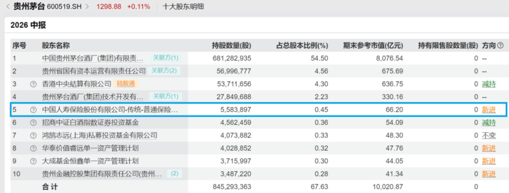
Task: Click market value 41.34
Action: tap(395, 174)
